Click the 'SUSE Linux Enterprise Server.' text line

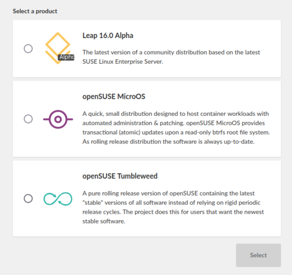tap(123, 61)
